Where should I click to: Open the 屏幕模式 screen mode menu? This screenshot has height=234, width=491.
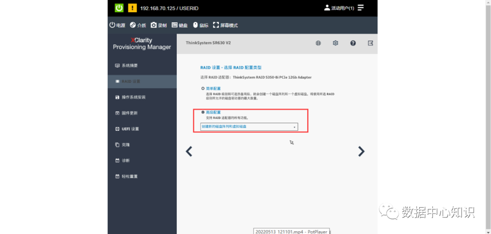click(225, 25)
